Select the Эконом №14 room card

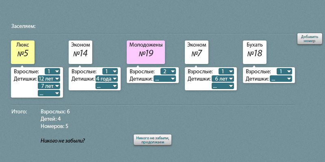coord(80,52)
